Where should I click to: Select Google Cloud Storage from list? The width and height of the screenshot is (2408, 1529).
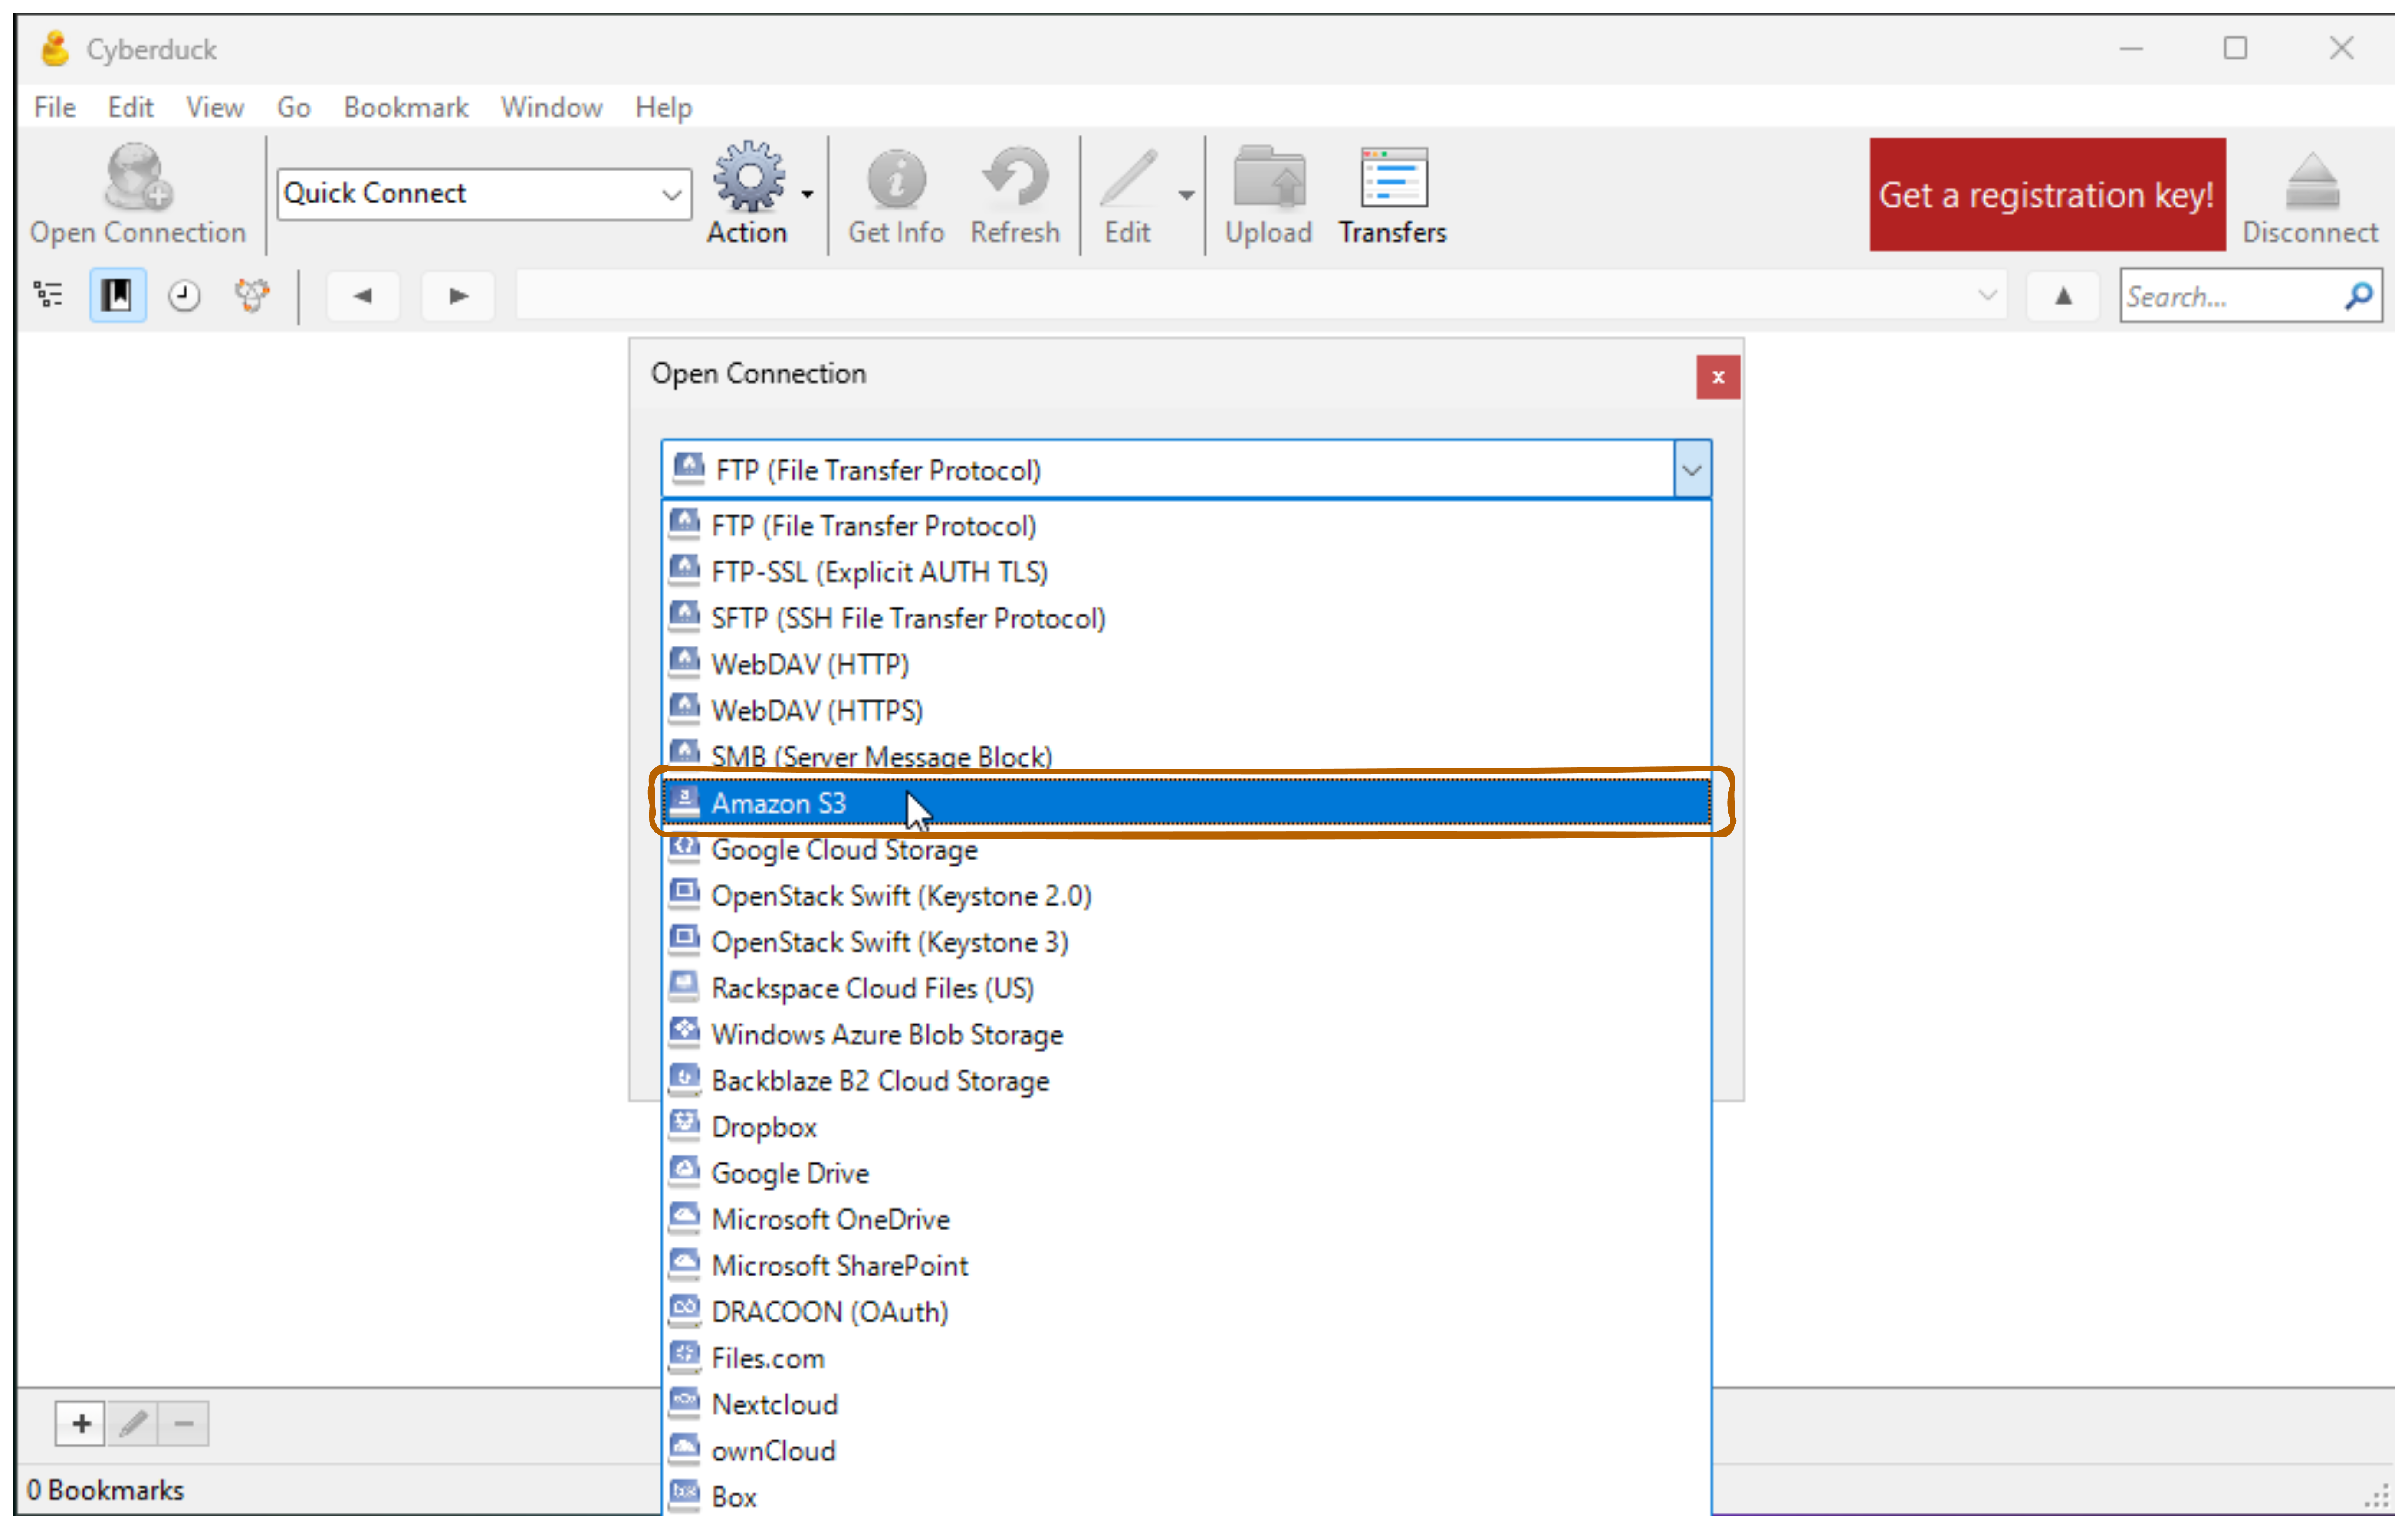[843, 850]
